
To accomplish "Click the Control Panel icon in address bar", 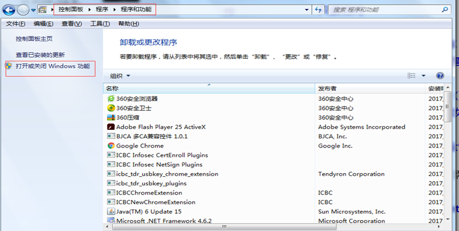I will (43, 10).
